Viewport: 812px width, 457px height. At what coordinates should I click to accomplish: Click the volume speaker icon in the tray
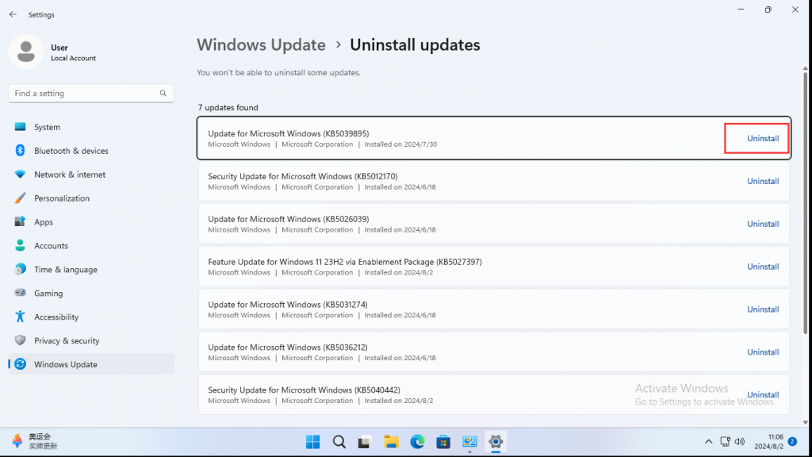[x=740, y=442]
